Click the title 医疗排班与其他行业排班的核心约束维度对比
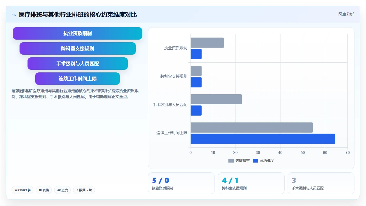Image resolution: width=366 pixels, height=206 pixels. point(78,15)
